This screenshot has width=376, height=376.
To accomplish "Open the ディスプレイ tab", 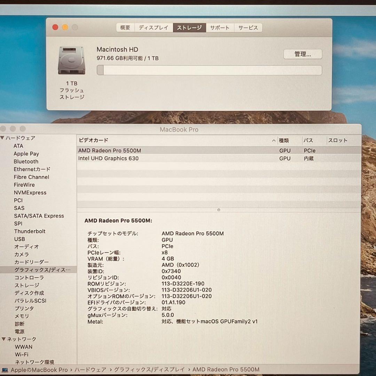I will [x=154, y=28].
